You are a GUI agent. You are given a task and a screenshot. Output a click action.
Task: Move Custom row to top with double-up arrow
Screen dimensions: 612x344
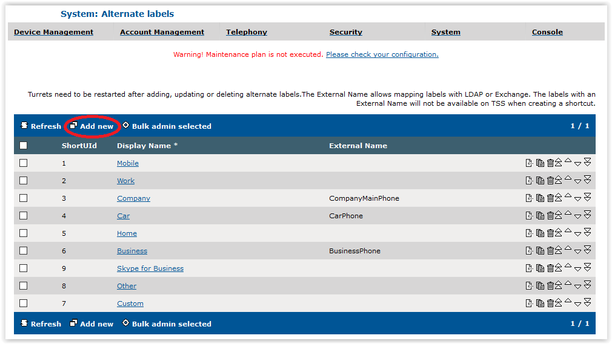click(x=559, y=303)
